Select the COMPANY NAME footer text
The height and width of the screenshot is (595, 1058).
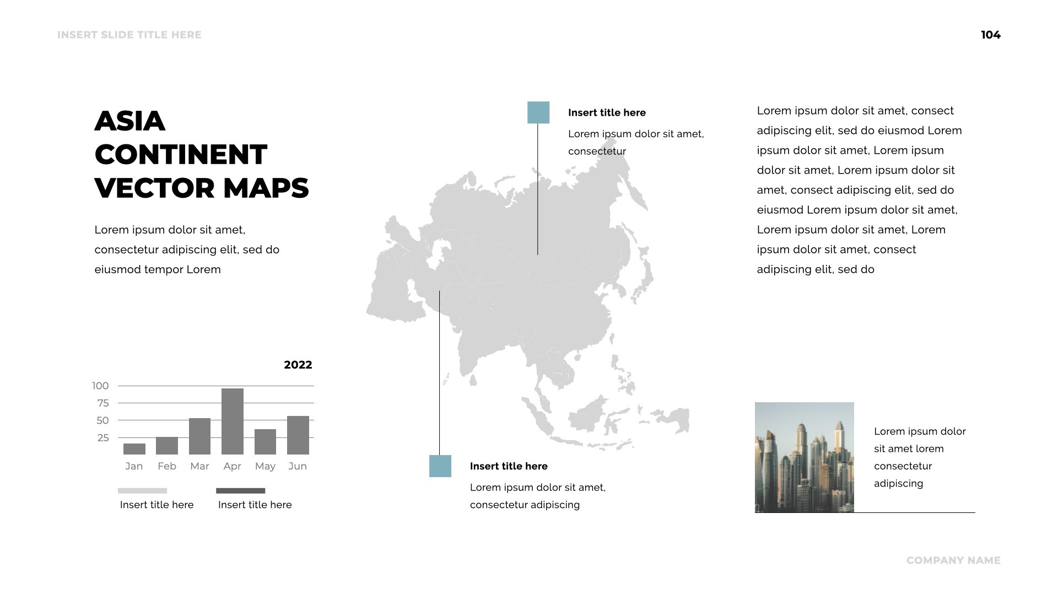(x=953, y=560)
